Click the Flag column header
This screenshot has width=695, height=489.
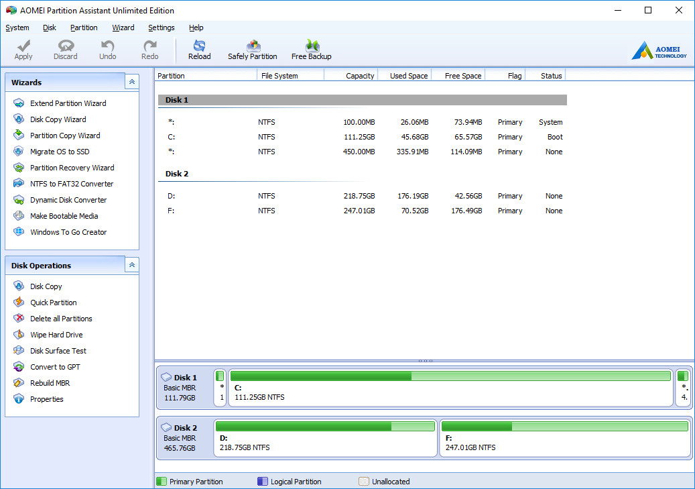coord(505,75)
